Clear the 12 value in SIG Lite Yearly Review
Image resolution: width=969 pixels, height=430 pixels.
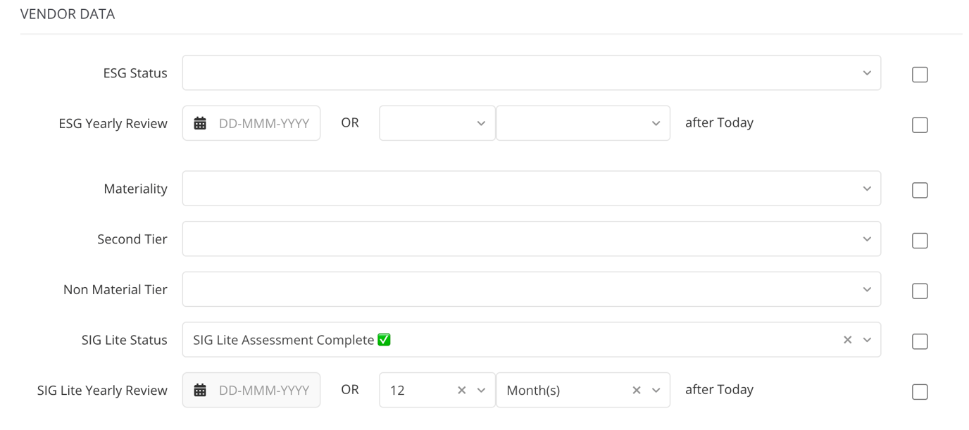point(463,389)
